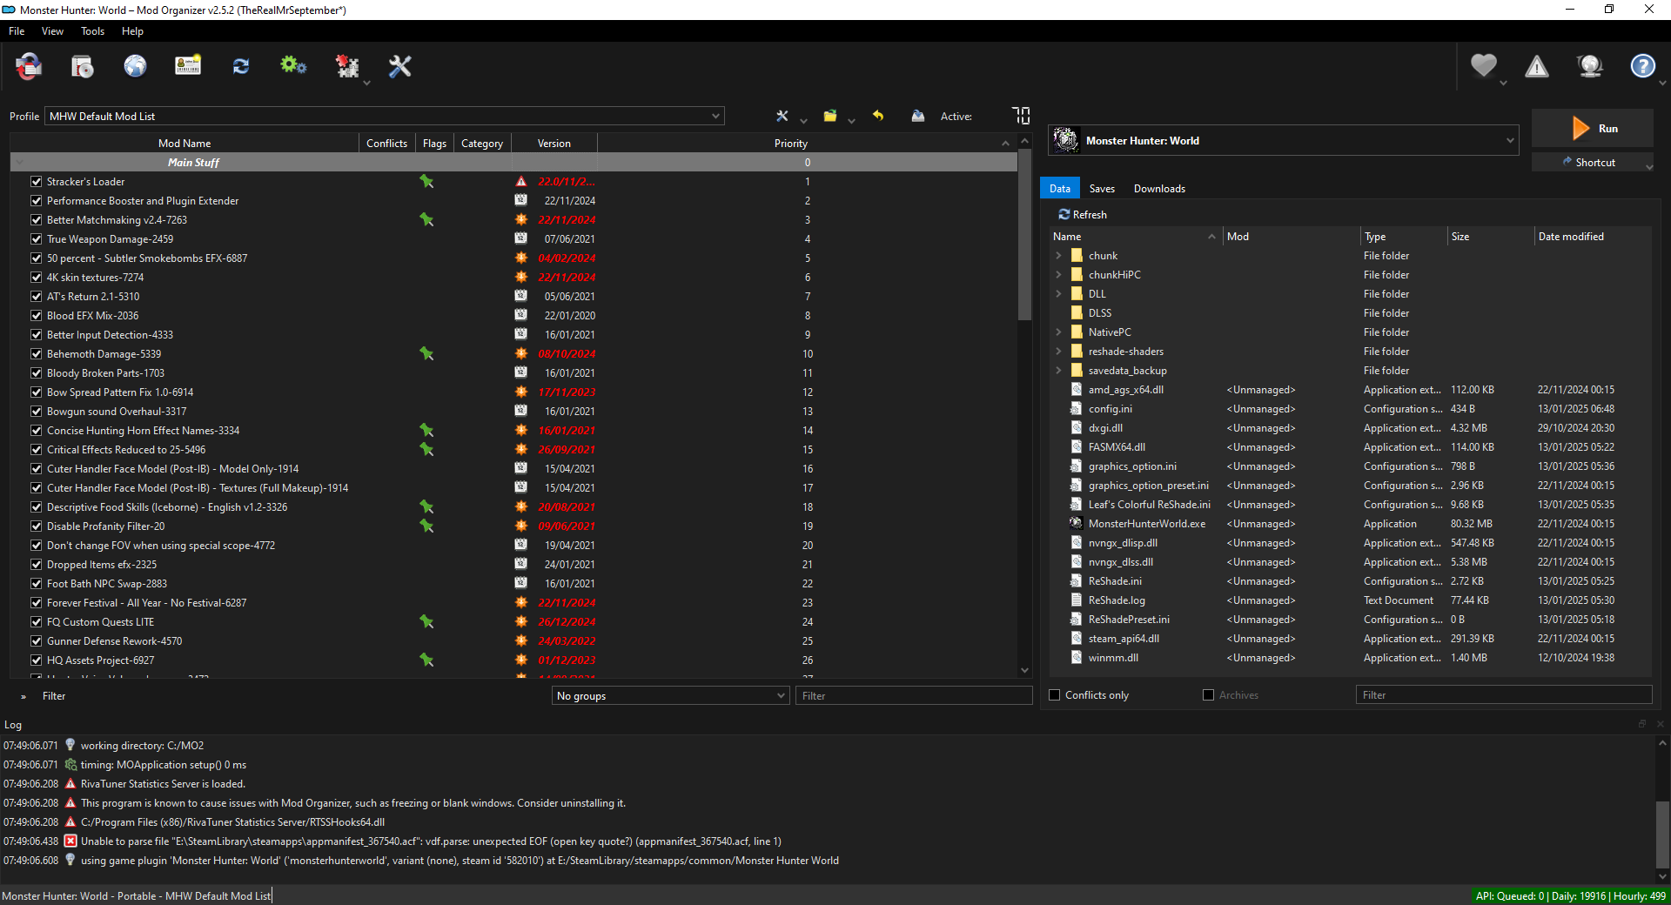Click the mod list vertical scrollbar
Viewport: 1671px width, 905px height.
(x=1024, y=235)
